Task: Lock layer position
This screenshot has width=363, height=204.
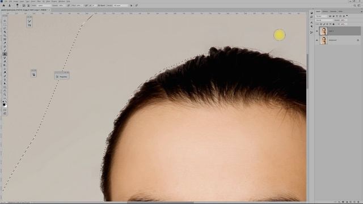Action: (x=327, y=24)
